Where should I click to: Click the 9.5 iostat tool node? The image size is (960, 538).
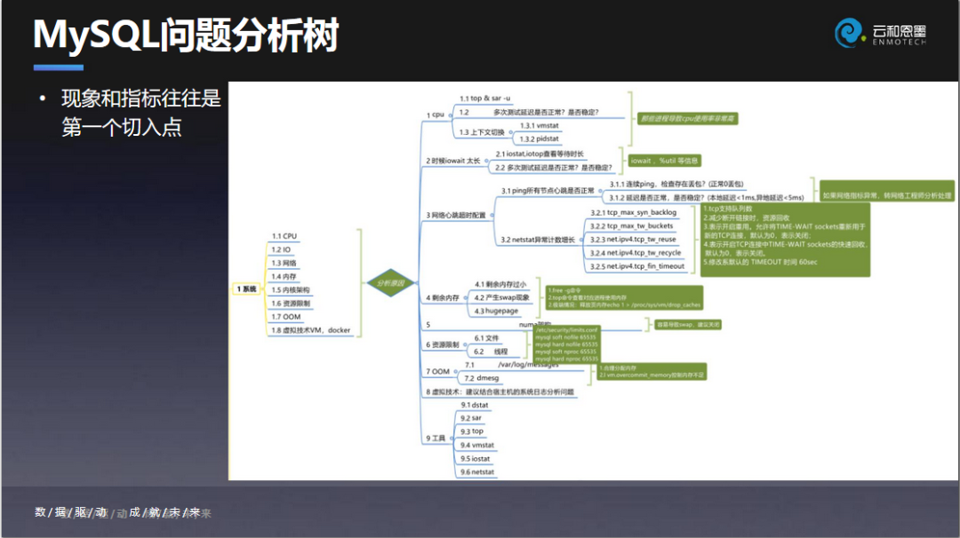pyautogui.click(x=475, y=458)
